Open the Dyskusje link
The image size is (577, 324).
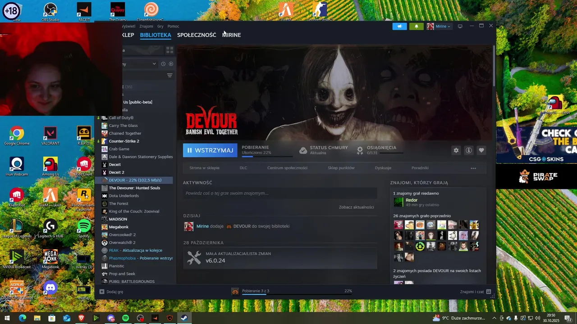coord(383,168)
